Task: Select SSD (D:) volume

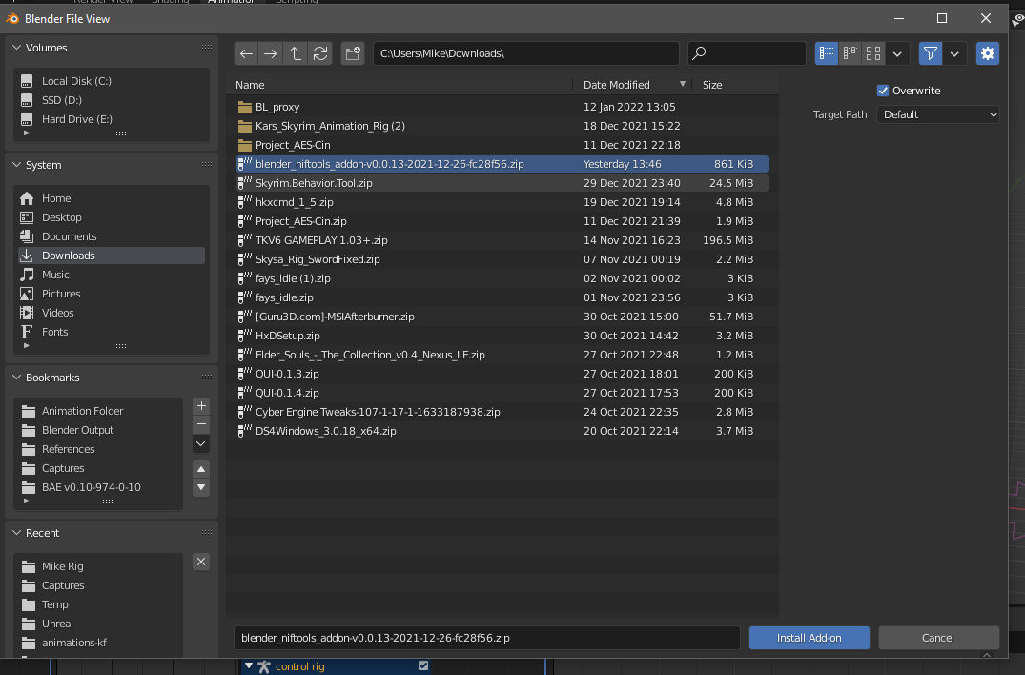Action: (112, 100)
